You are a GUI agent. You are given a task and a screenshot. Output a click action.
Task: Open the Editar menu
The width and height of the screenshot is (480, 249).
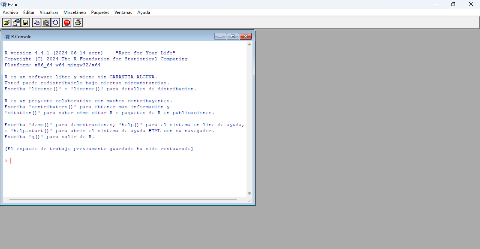(29, 12)
